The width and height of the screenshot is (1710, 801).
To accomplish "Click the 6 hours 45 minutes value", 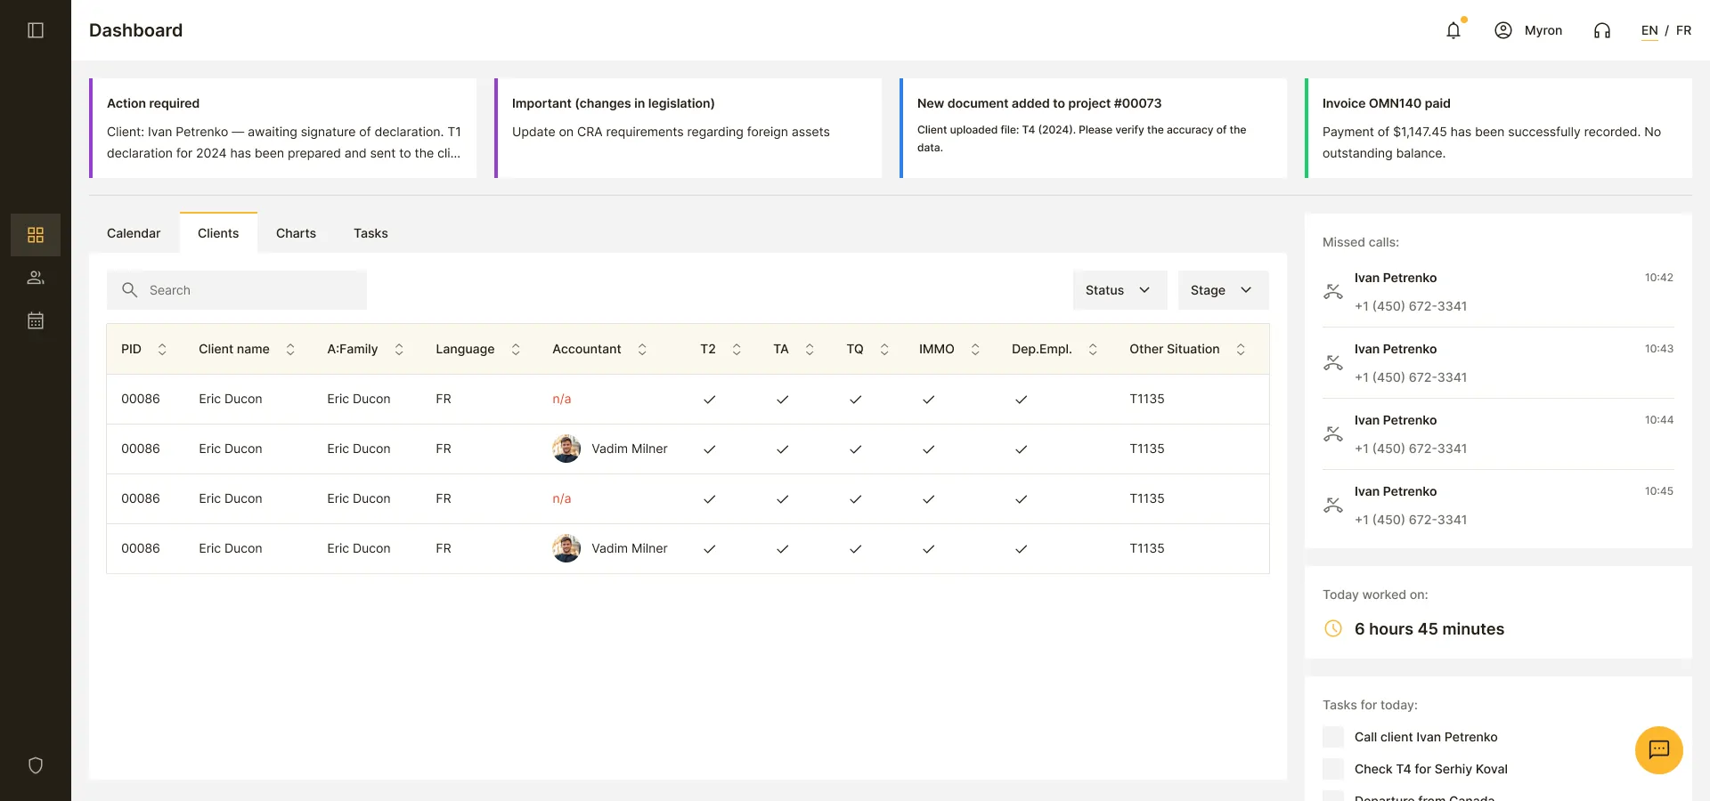I will pos(1429,628).
